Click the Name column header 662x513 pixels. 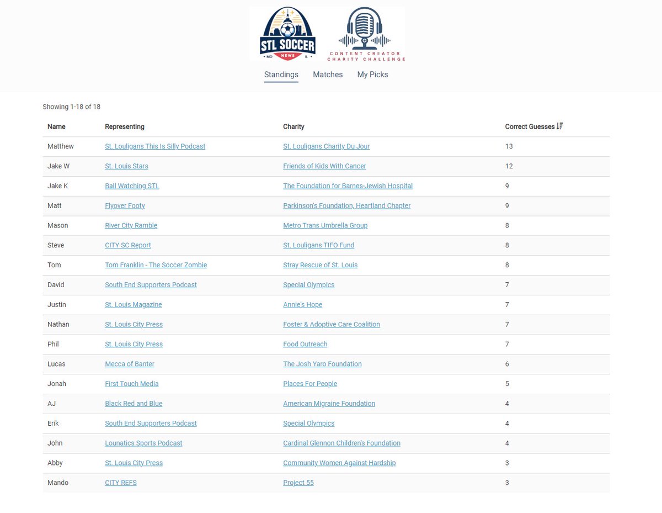coord(56,126)
